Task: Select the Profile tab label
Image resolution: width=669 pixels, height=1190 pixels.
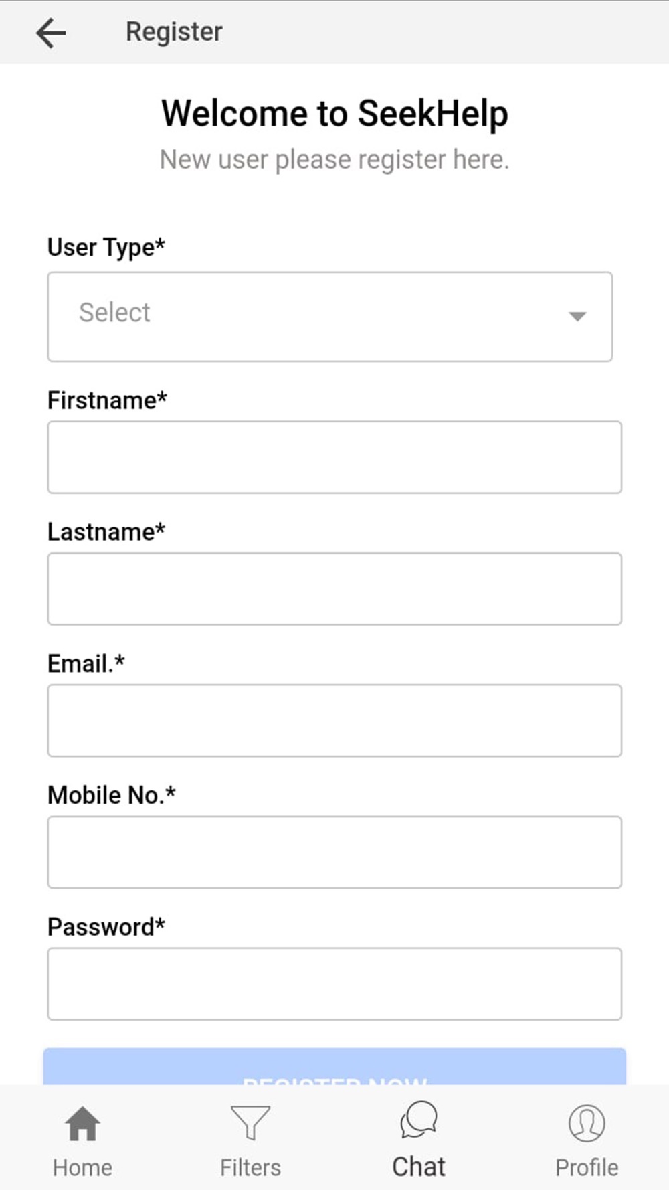Action: pos(587,1167)
